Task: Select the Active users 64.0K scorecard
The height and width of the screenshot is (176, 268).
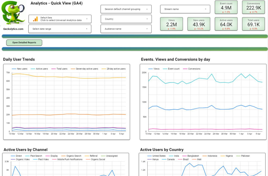Action: coord(226,24)
